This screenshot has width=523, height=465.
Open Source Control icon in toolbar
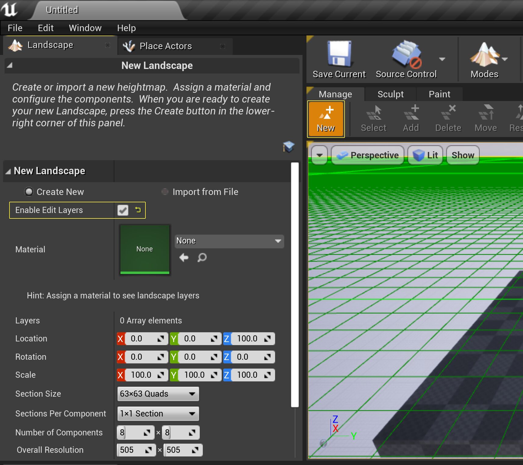coord(406,54)
